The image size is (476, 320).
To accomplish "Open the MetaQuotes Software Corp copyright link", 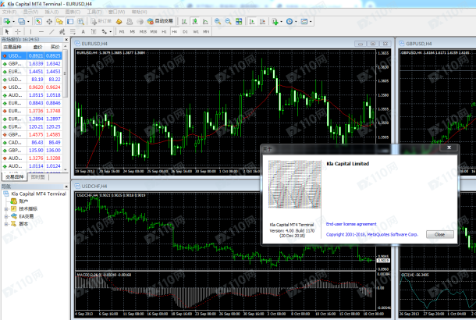I will point(372,234).
